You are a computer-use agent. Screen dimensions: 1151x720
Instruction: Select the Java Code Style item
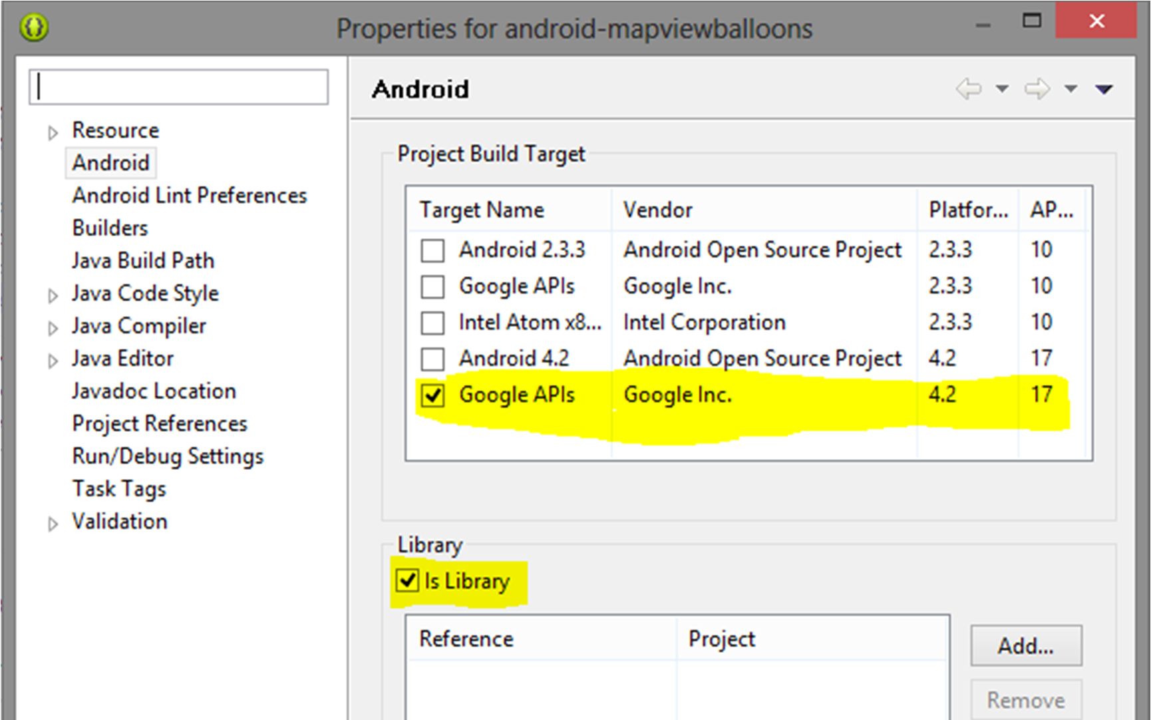(x=145, y=293)
